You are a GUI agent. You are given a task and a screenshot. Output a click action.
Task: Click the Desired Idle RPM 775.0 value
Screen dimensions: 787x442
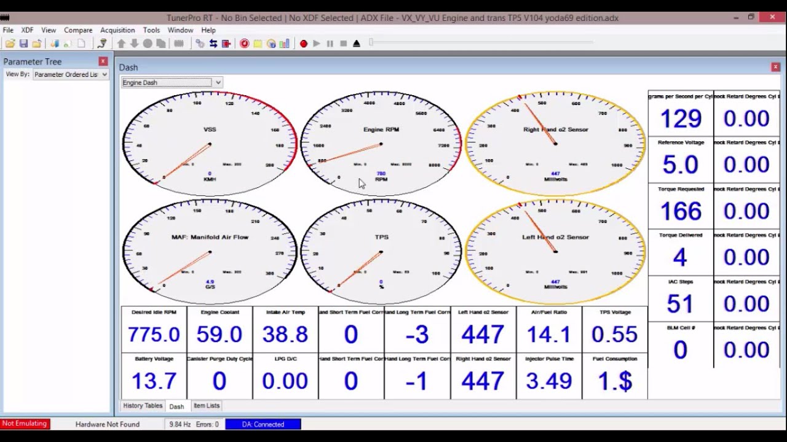click(x=154, y=335)
